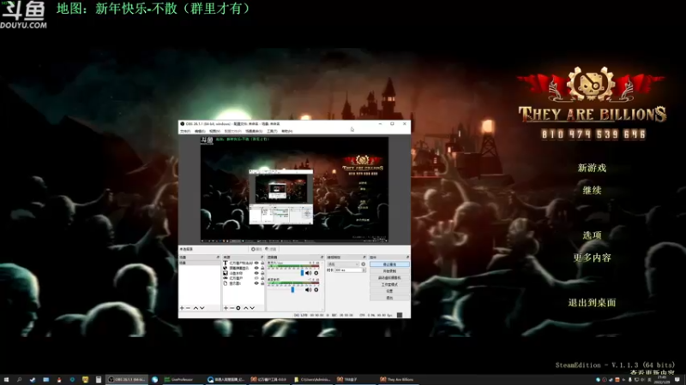Pop out the Scene Transitions (转场特效) dock
The width and height of the screenshot is (686, 385).
364,258
